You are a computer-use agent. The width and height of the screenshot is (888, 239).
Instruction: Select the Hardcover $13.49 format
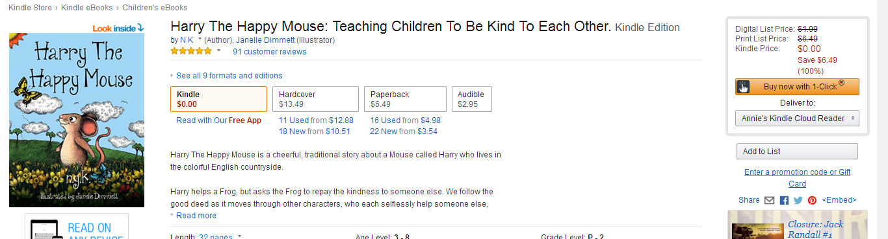[x=315, y=99]
